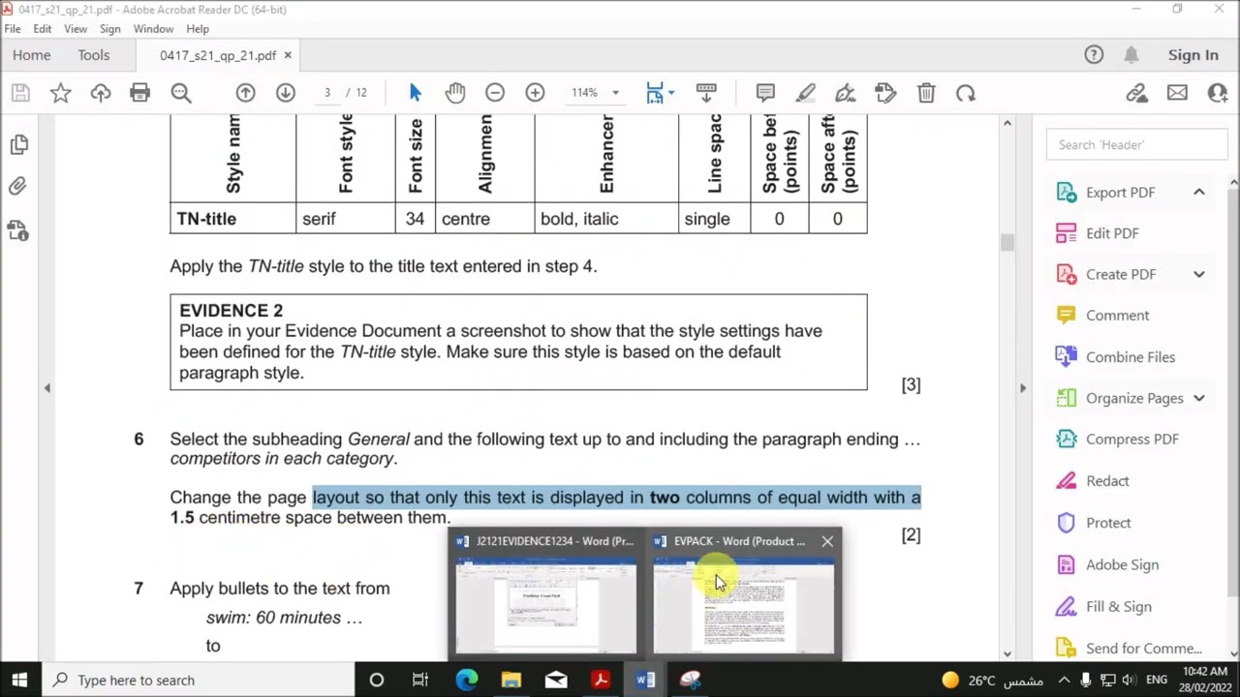Add a sticky note comment
Screen dimensions: 1240x697
[765, 93]
